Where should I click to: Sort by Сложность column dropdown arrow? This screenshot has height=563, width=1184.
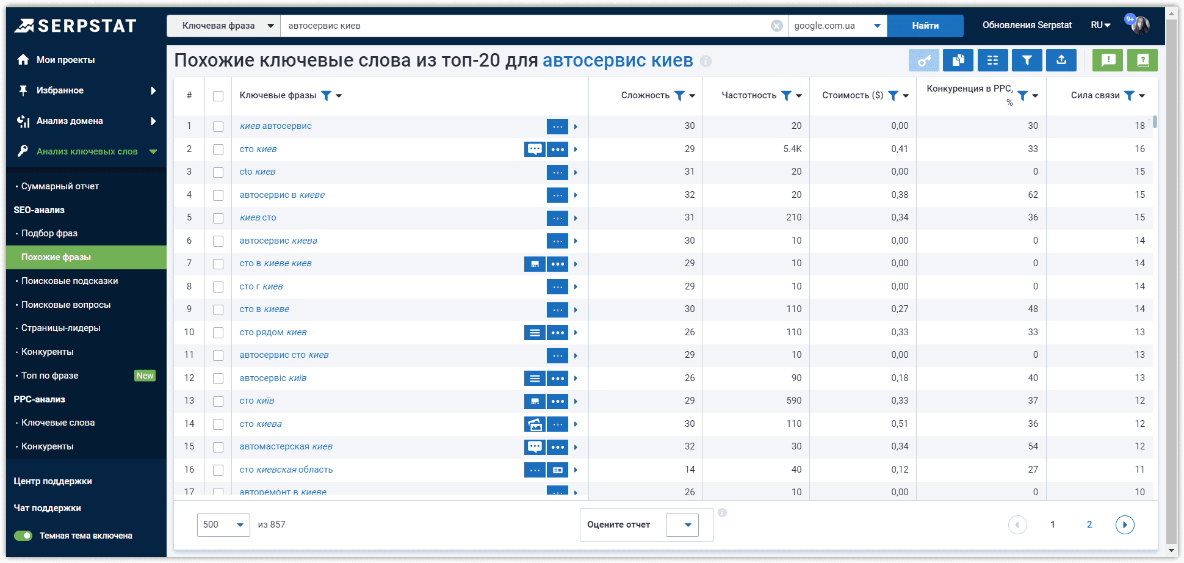pos(692,96)
